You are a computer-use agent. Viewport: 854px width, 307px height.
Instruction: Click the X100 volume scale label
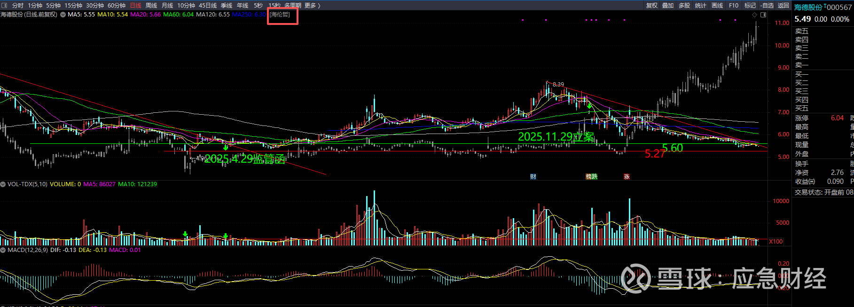(776, 242)
